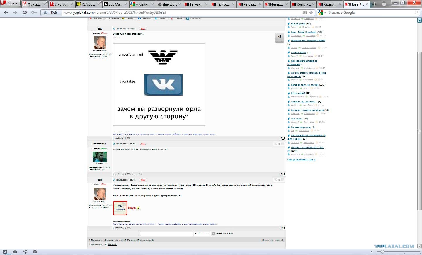Open the Когда он поет, мы плачем topic
The image size is (422, 255).
(x=304, y=85)
